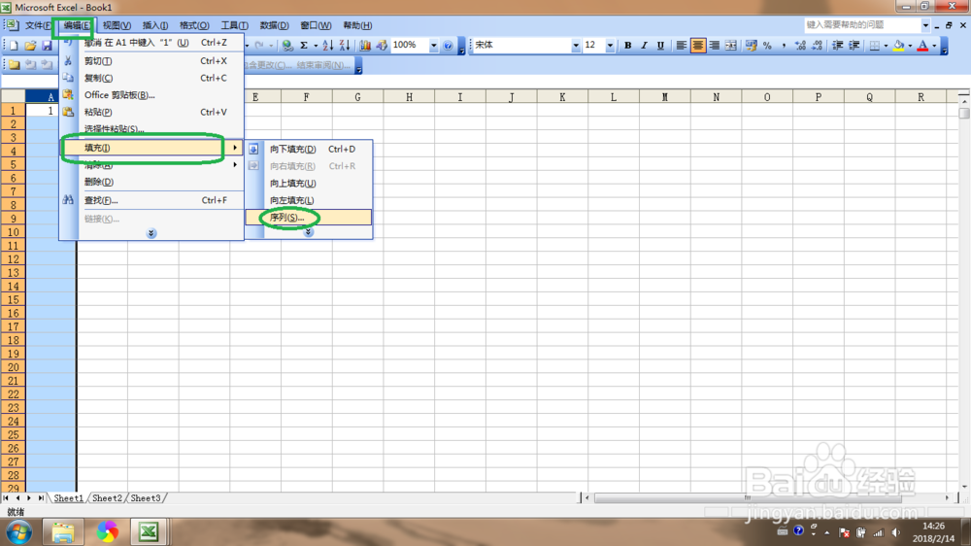
Task: Open the Tools menu
Action: tap(234, 25)
